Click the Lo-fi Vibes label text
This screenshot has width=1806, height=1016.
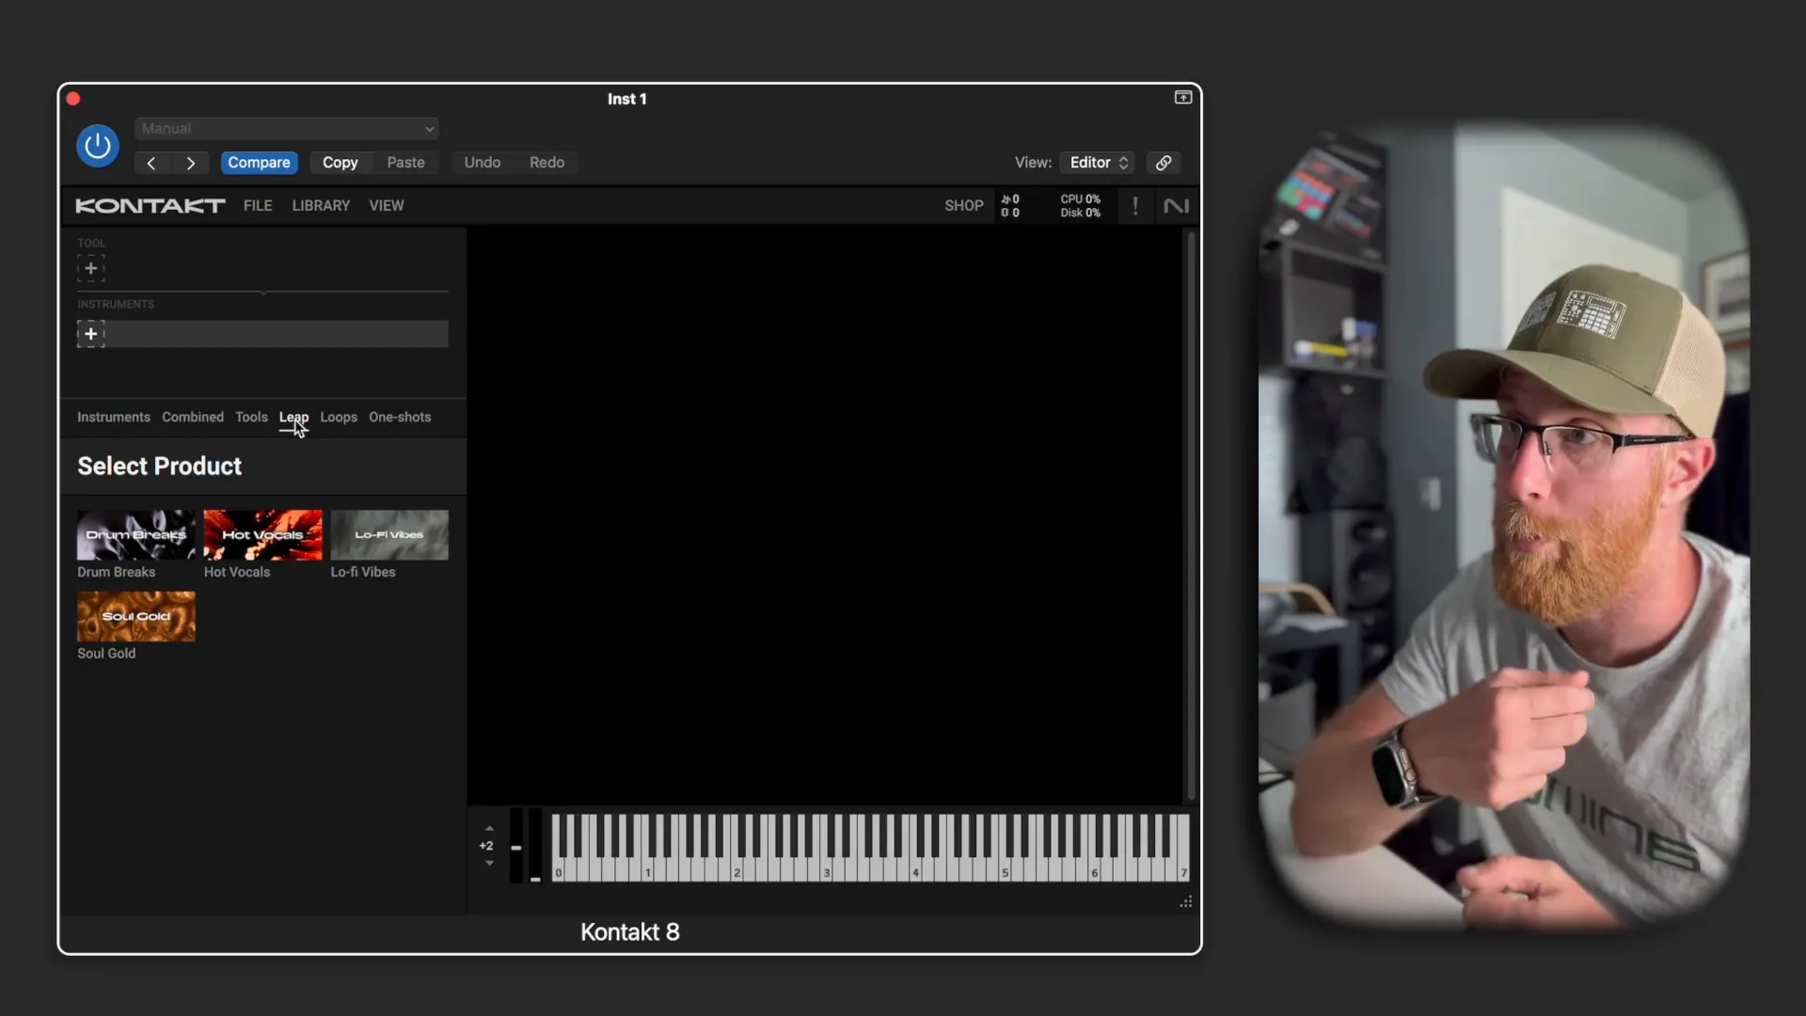[363, 572]
